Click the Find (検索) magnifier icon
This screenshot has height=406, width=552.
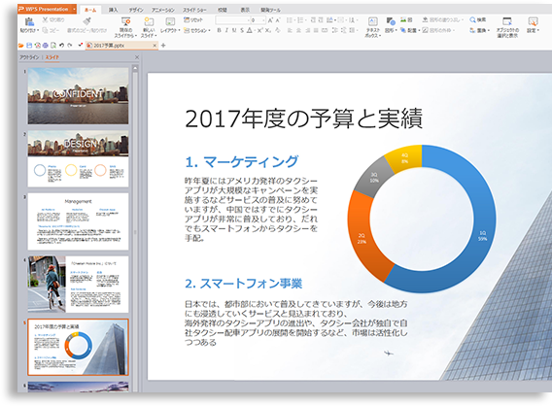click(472, 20)
